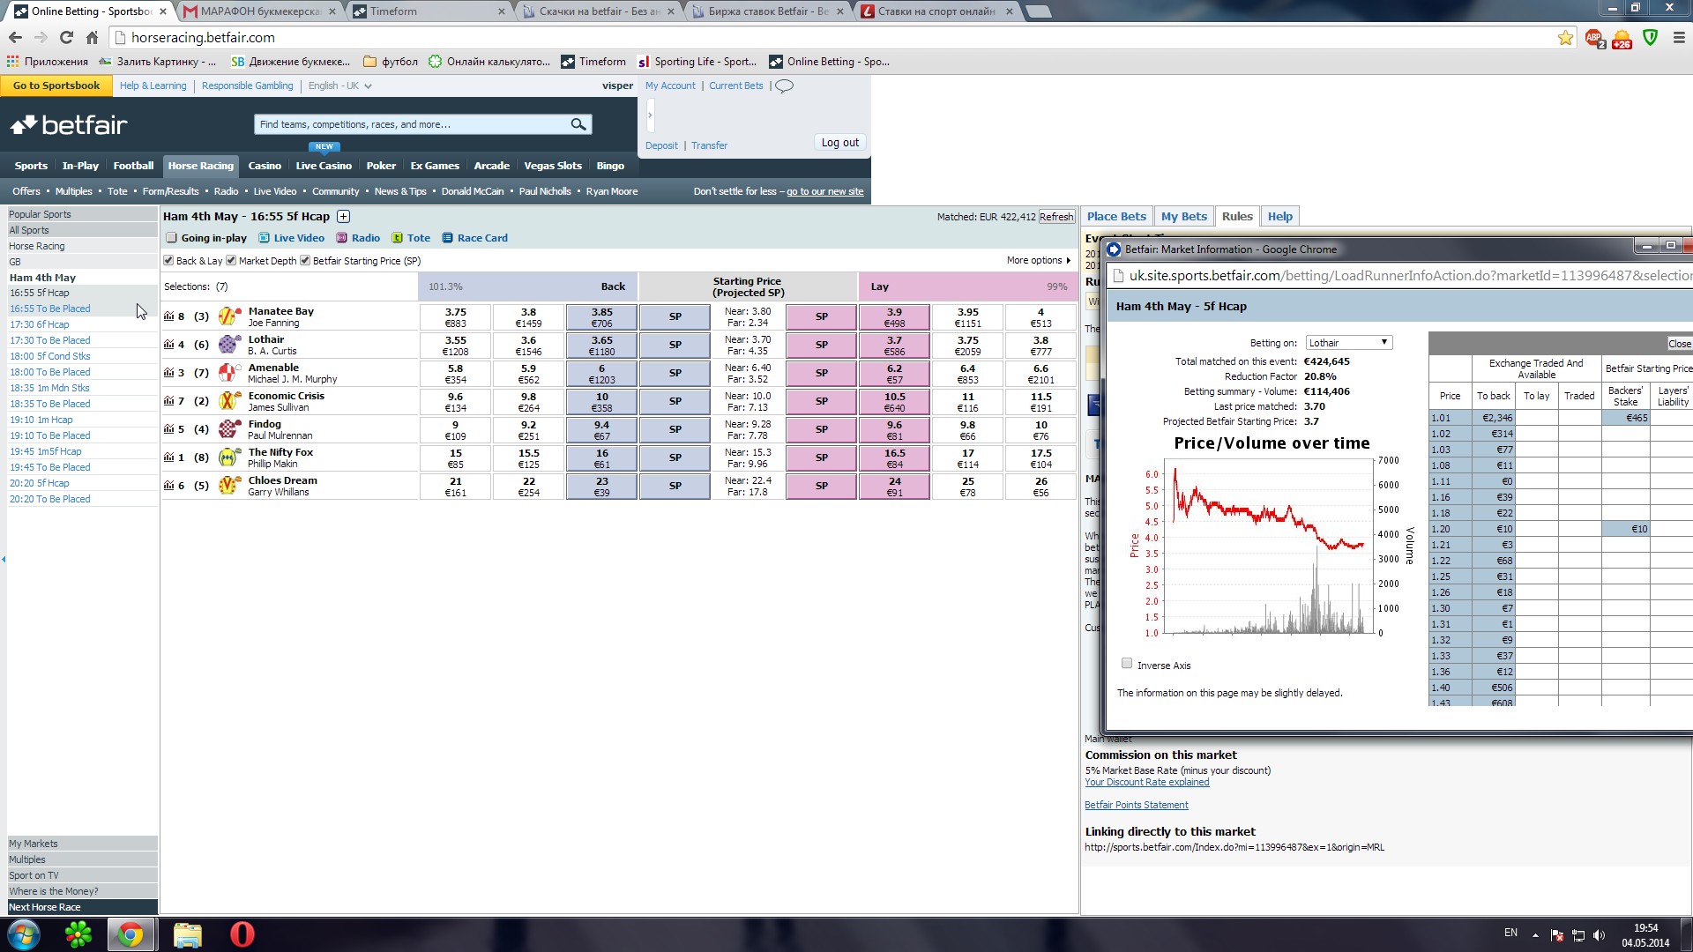Back Manatee Bay at 3.85
This screenshot has height=952, width=1693.
click(601, 316)
